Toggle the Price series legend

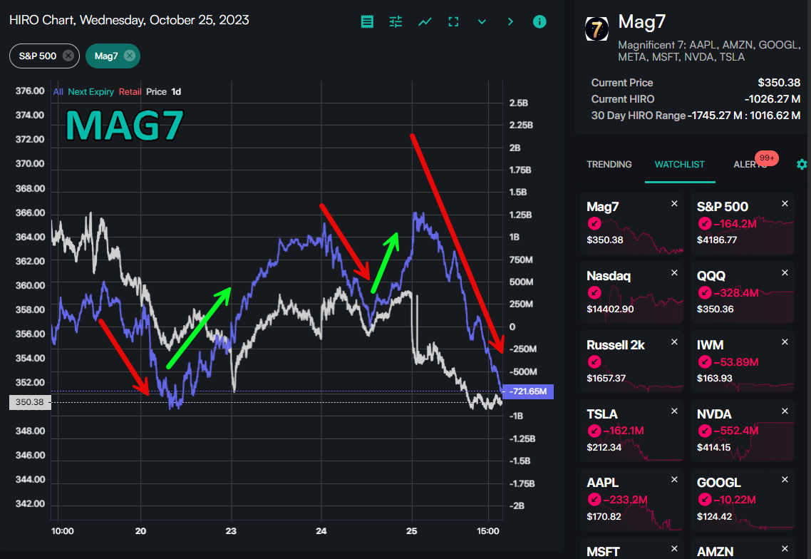click(156, 91)
